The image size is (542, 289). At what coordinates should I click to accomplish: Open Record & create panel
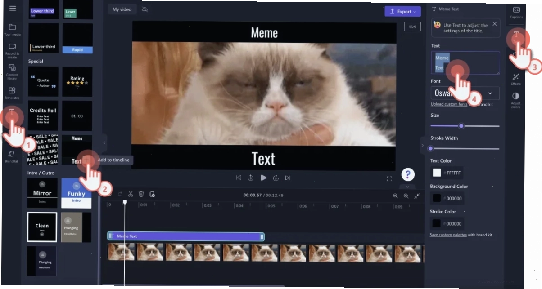12,51
